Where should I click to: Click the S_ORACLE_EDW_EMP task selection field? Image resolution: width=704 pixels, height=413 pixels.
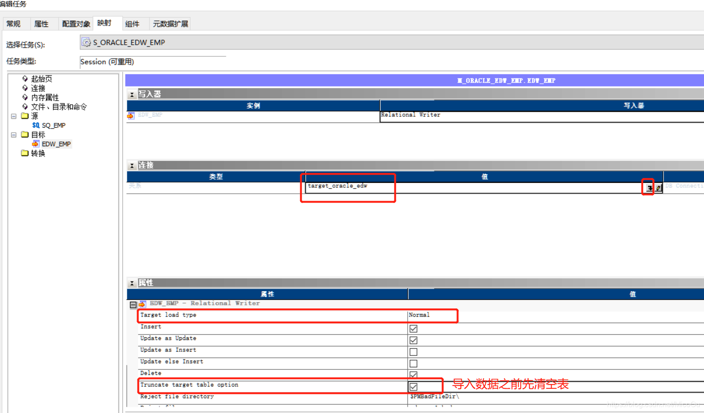pos(392,42)
